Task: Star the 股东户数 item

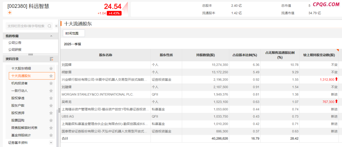Action: click(x=51, y=105)
